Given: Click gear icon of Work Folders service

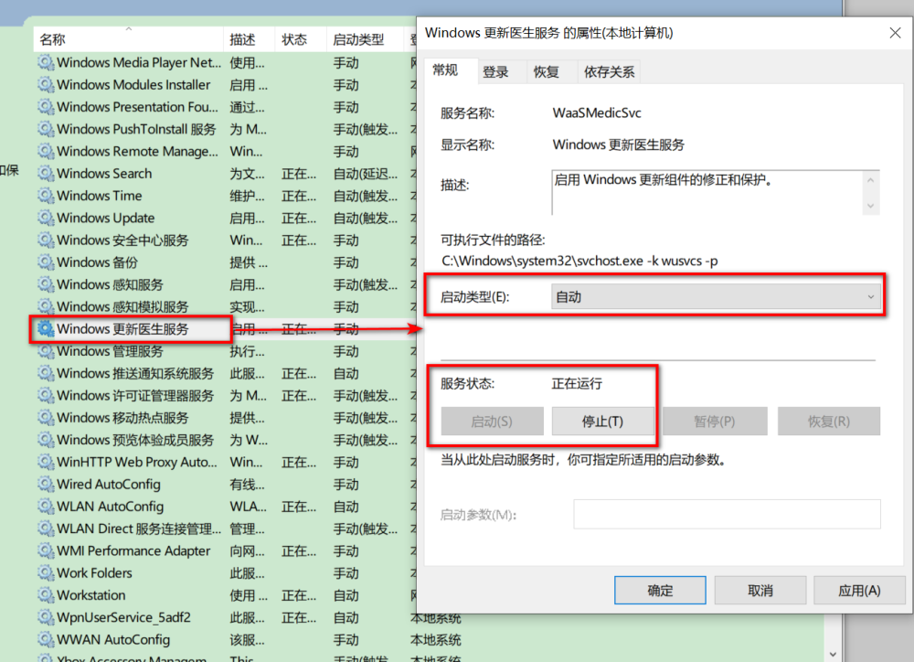Looking at the screenshot, I should pyautogui.click(x=46, y=572).
